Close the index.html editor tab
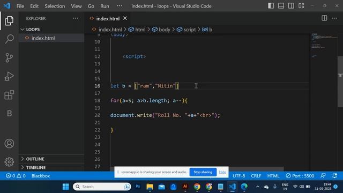 pyautogui.click(x=125, y=18)
